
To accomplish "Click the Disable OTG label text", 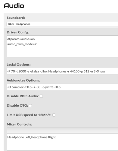I will point(17,105).
